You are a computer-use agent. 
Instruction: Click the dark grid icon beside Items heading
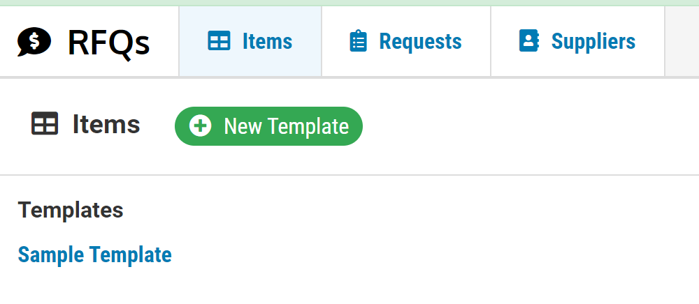[45, 123]
